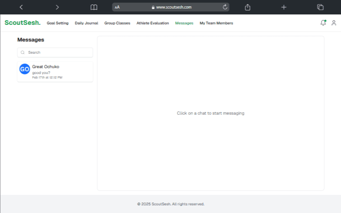341x213 pixels.
Task: Go to Daily Journal page
Action: pos(86,23)
